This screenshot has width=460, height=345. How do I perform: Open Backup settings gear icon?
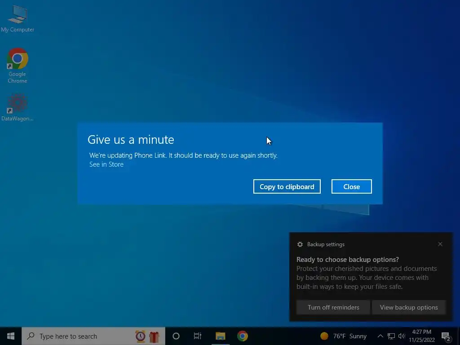(300, 244)
